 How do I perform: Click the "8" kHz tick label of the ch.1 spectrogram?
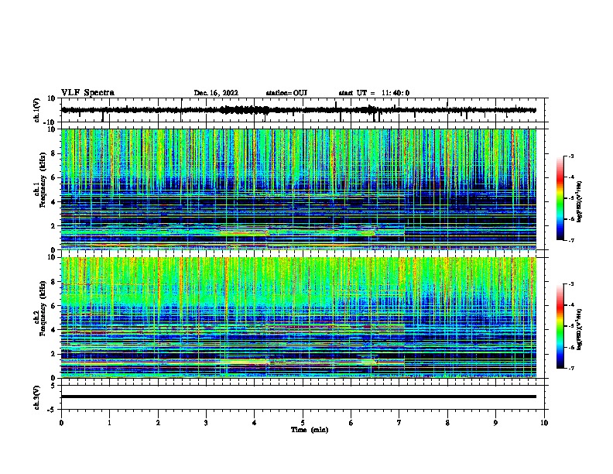[x=53, y=153]
